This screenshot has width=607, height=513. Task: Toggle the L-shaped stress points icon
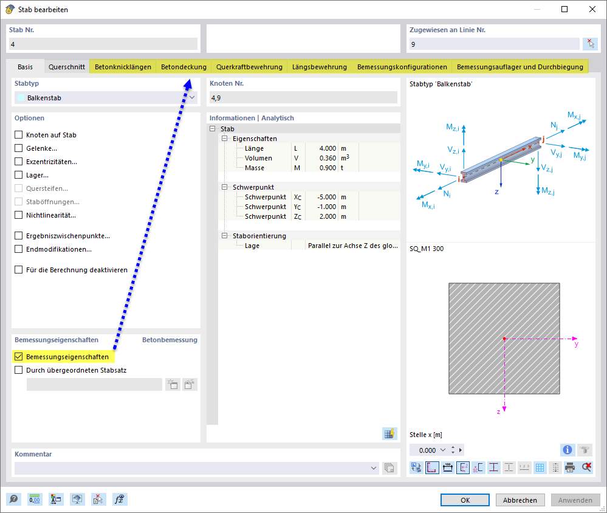432,467
